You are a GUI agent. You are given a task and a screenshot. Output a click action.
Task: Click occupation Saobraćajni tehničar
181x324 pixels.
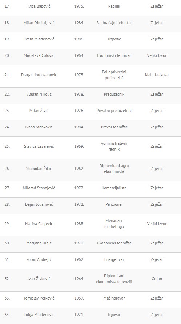(x=114, y=23)
